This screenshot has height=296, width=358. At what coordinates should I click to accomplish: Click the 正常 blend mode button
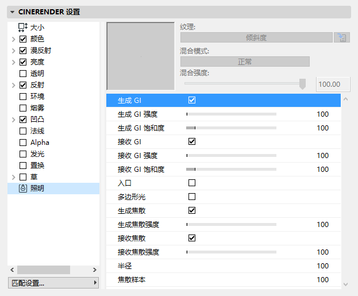click(x=245, y=61)
